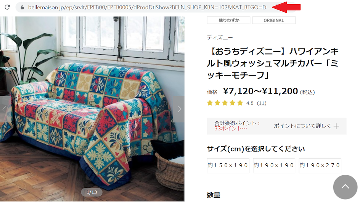Show the next product image arrow
Image resolution: width=360 pixels, height=205 pixels.
179,109
